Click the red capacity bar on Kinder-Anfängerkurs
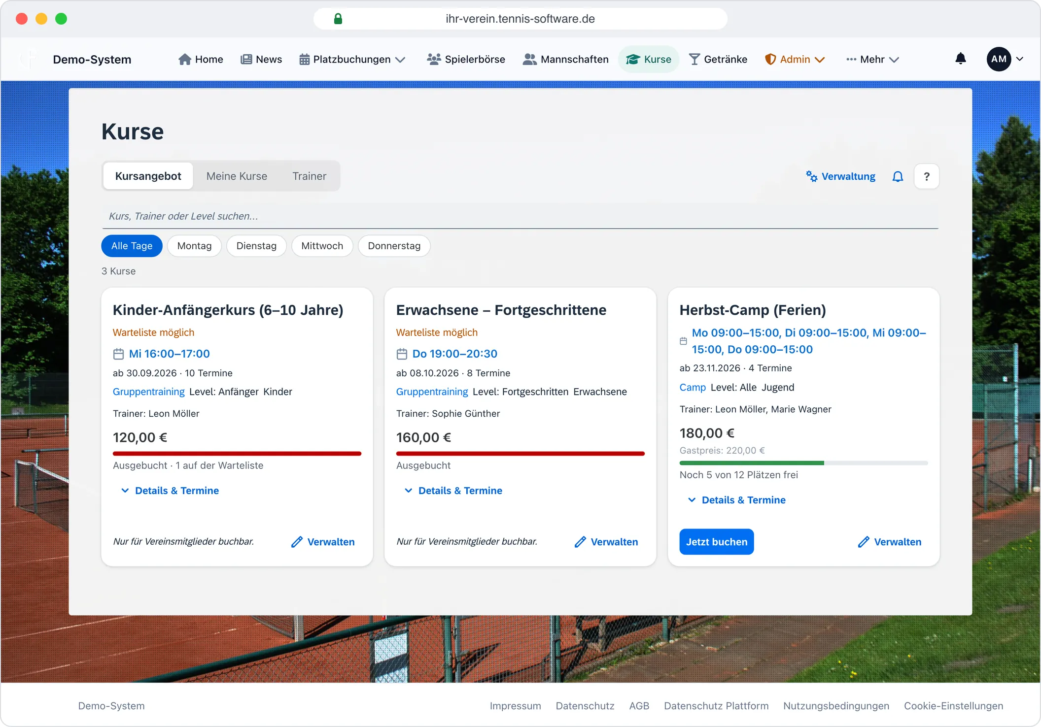1041x727 pixels. (x=237, y=454)
